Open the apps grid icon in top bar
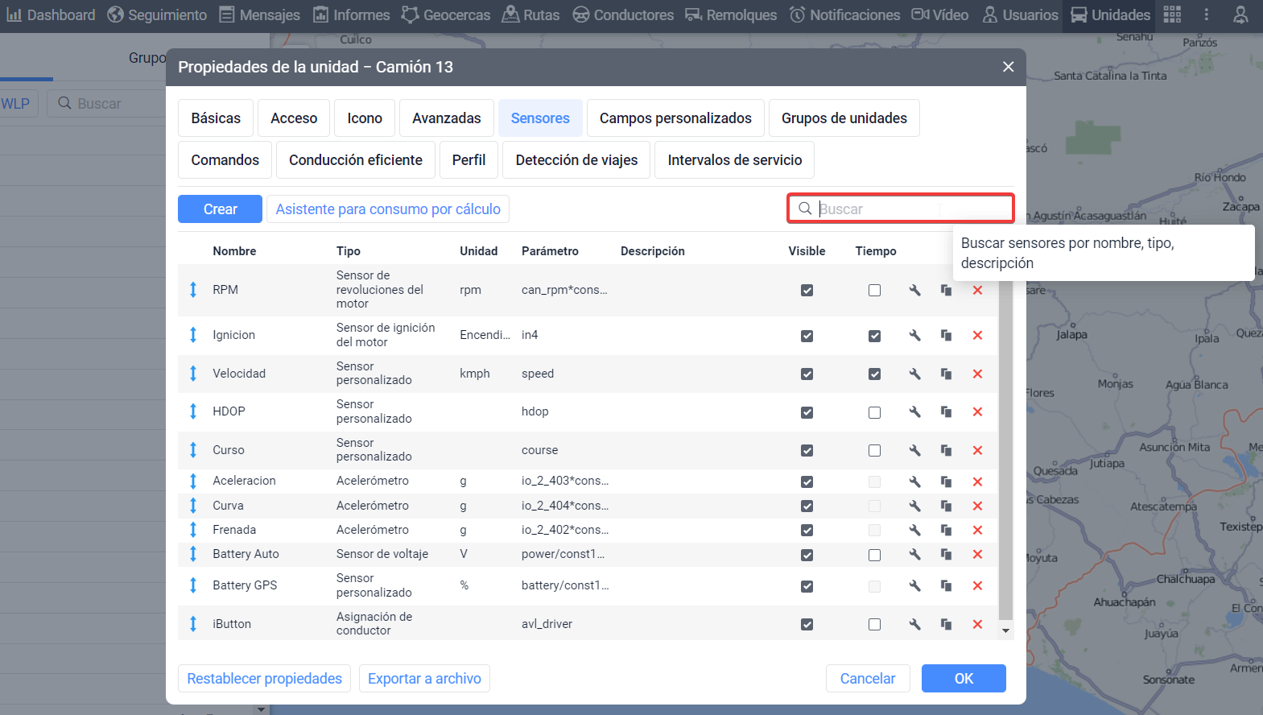 (1172, 14)
